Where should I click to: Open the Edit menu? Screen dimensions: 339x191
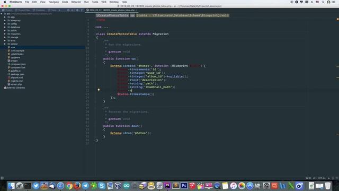click(x=34, y=2)
